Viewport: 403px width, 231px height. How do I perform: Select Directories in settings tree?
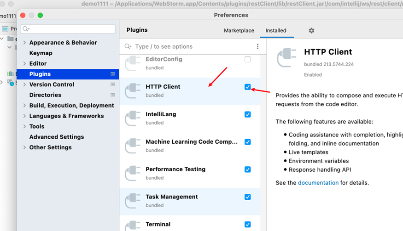click(x=45, y=95)
